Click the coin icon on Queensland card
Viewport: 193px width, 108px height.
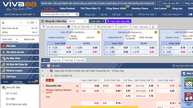click(99, 32)
